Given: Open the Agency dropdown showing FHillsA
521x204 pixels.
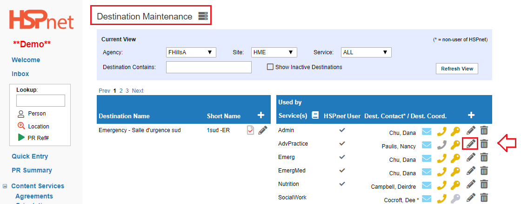Looking at the screenshot, I should 191,52.
